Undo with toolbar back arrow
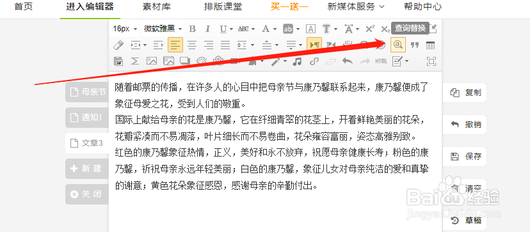530x232 pixels. coord(348,61)
